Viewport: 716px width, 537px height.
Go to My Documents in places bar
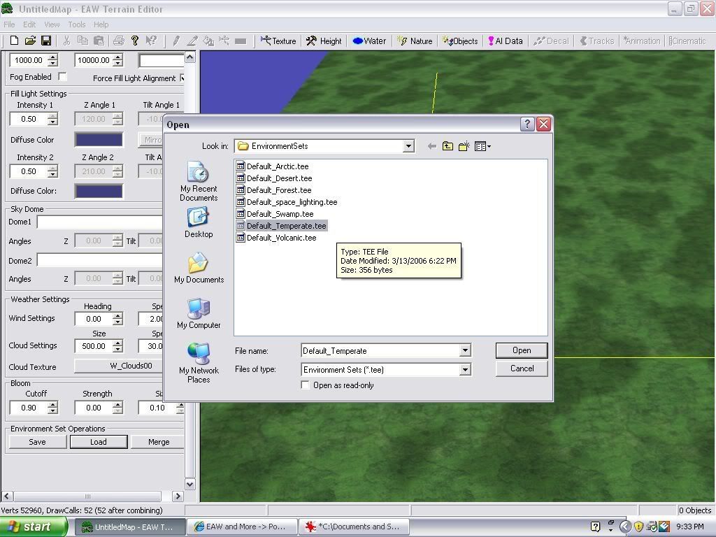(x=199, y=268)
